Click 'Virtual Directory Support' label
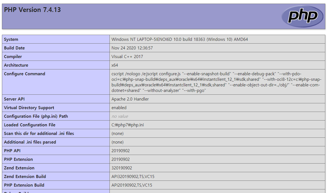Image resolution: width=327 pixels, height=193 pixels. 29,107
